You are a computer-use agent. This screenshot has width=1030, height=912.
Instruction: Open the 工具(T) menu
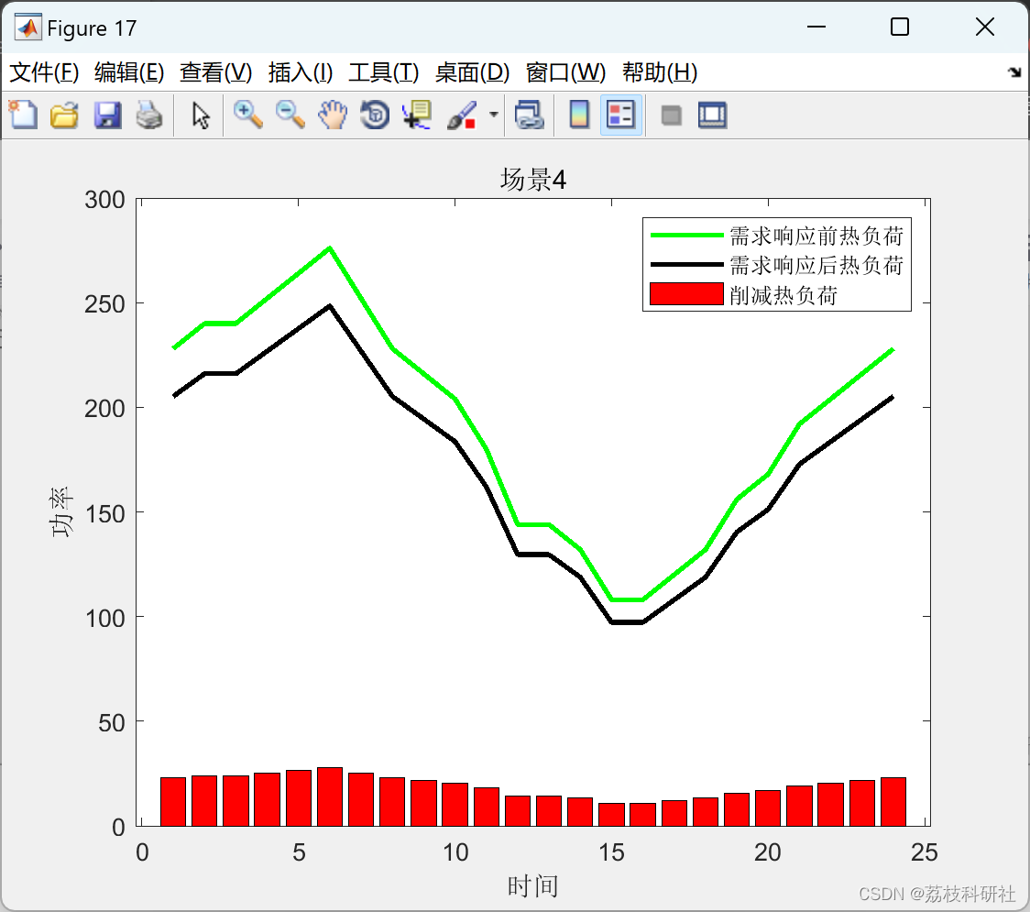click(384, 72)
